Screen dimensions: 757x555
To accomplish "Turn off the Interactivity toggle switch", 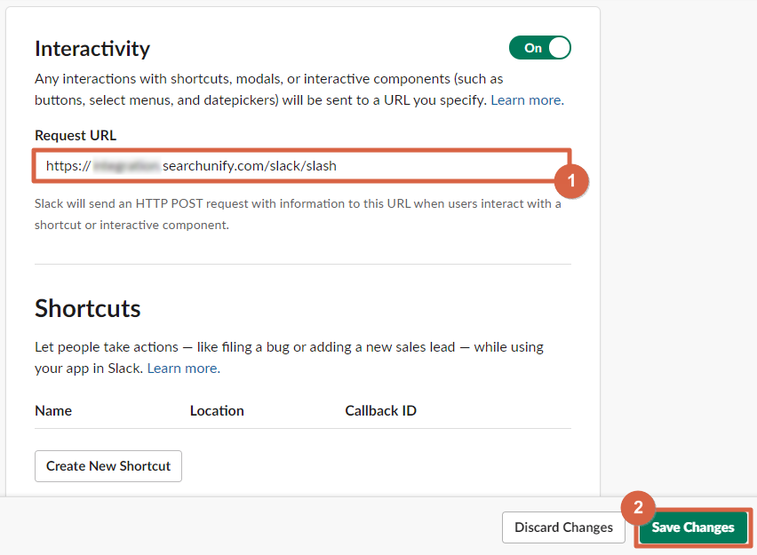I will pos(539,48).
